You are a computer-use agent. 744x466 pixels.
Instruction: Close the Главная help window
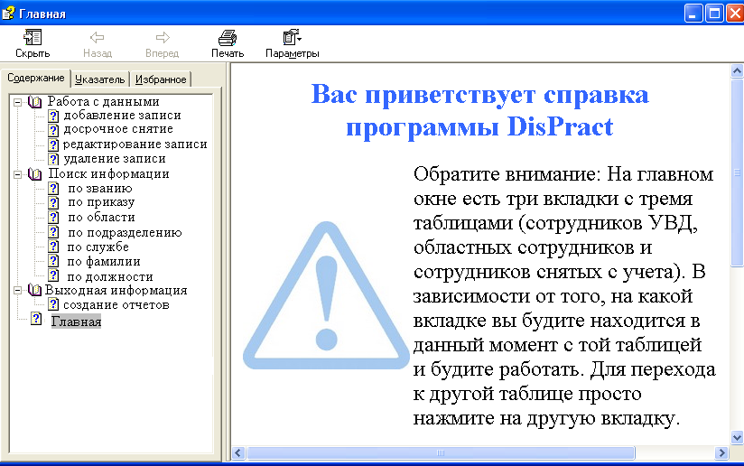[x=735, y=14]
